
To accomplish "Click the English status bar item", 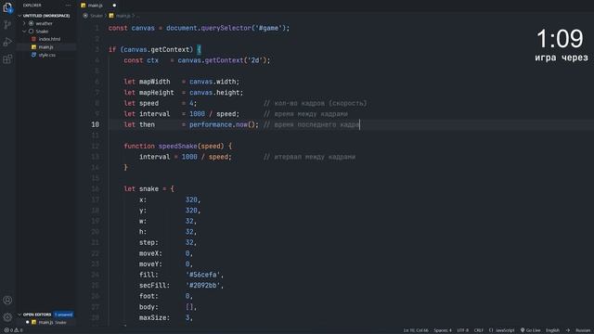I will (552, 330).
